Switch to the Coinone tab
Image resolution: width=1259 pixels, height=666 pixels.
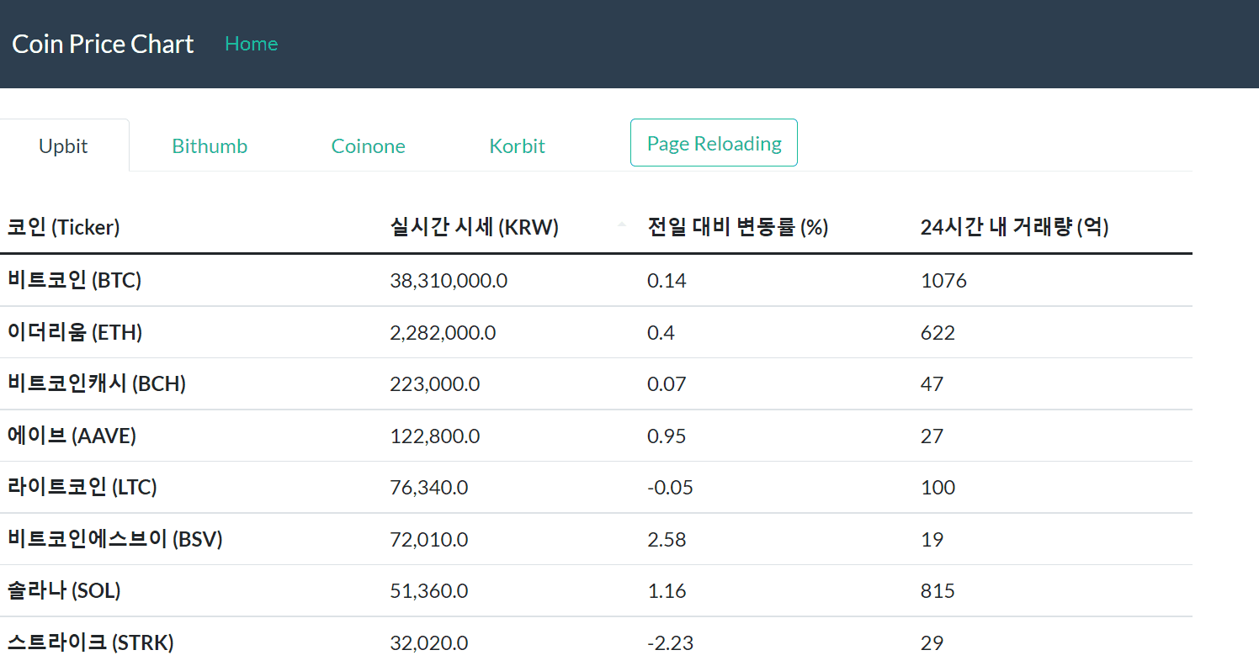click(369, 145)
